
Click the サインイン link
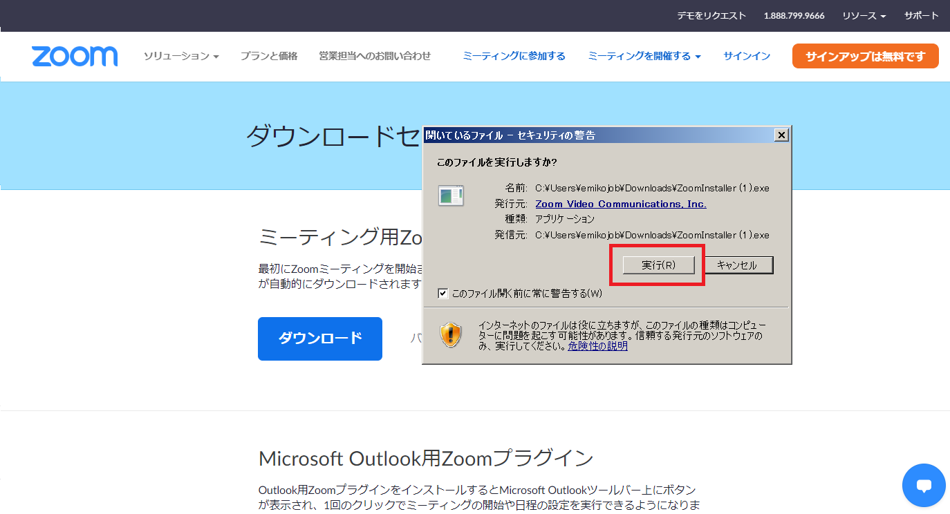(x=747, y=57)
